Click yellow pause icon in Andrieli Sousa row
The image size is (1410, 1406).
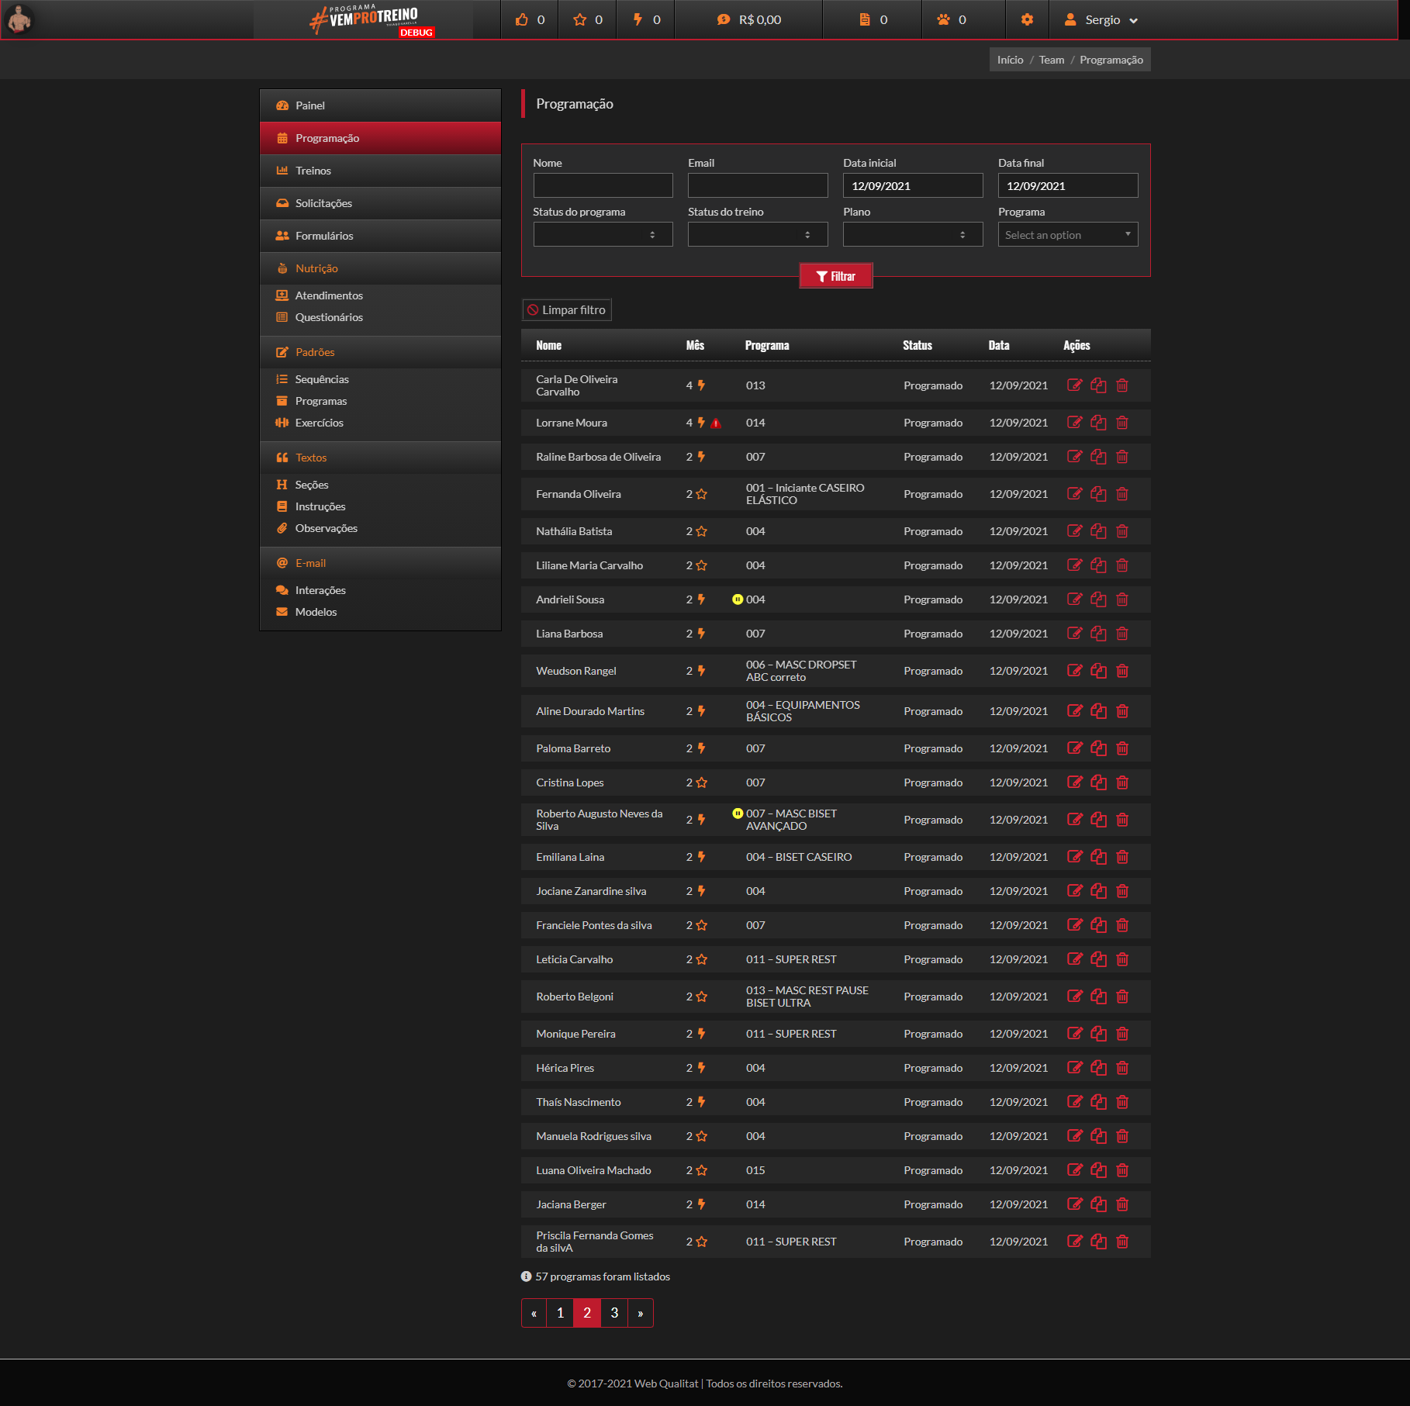click(738, 599)
